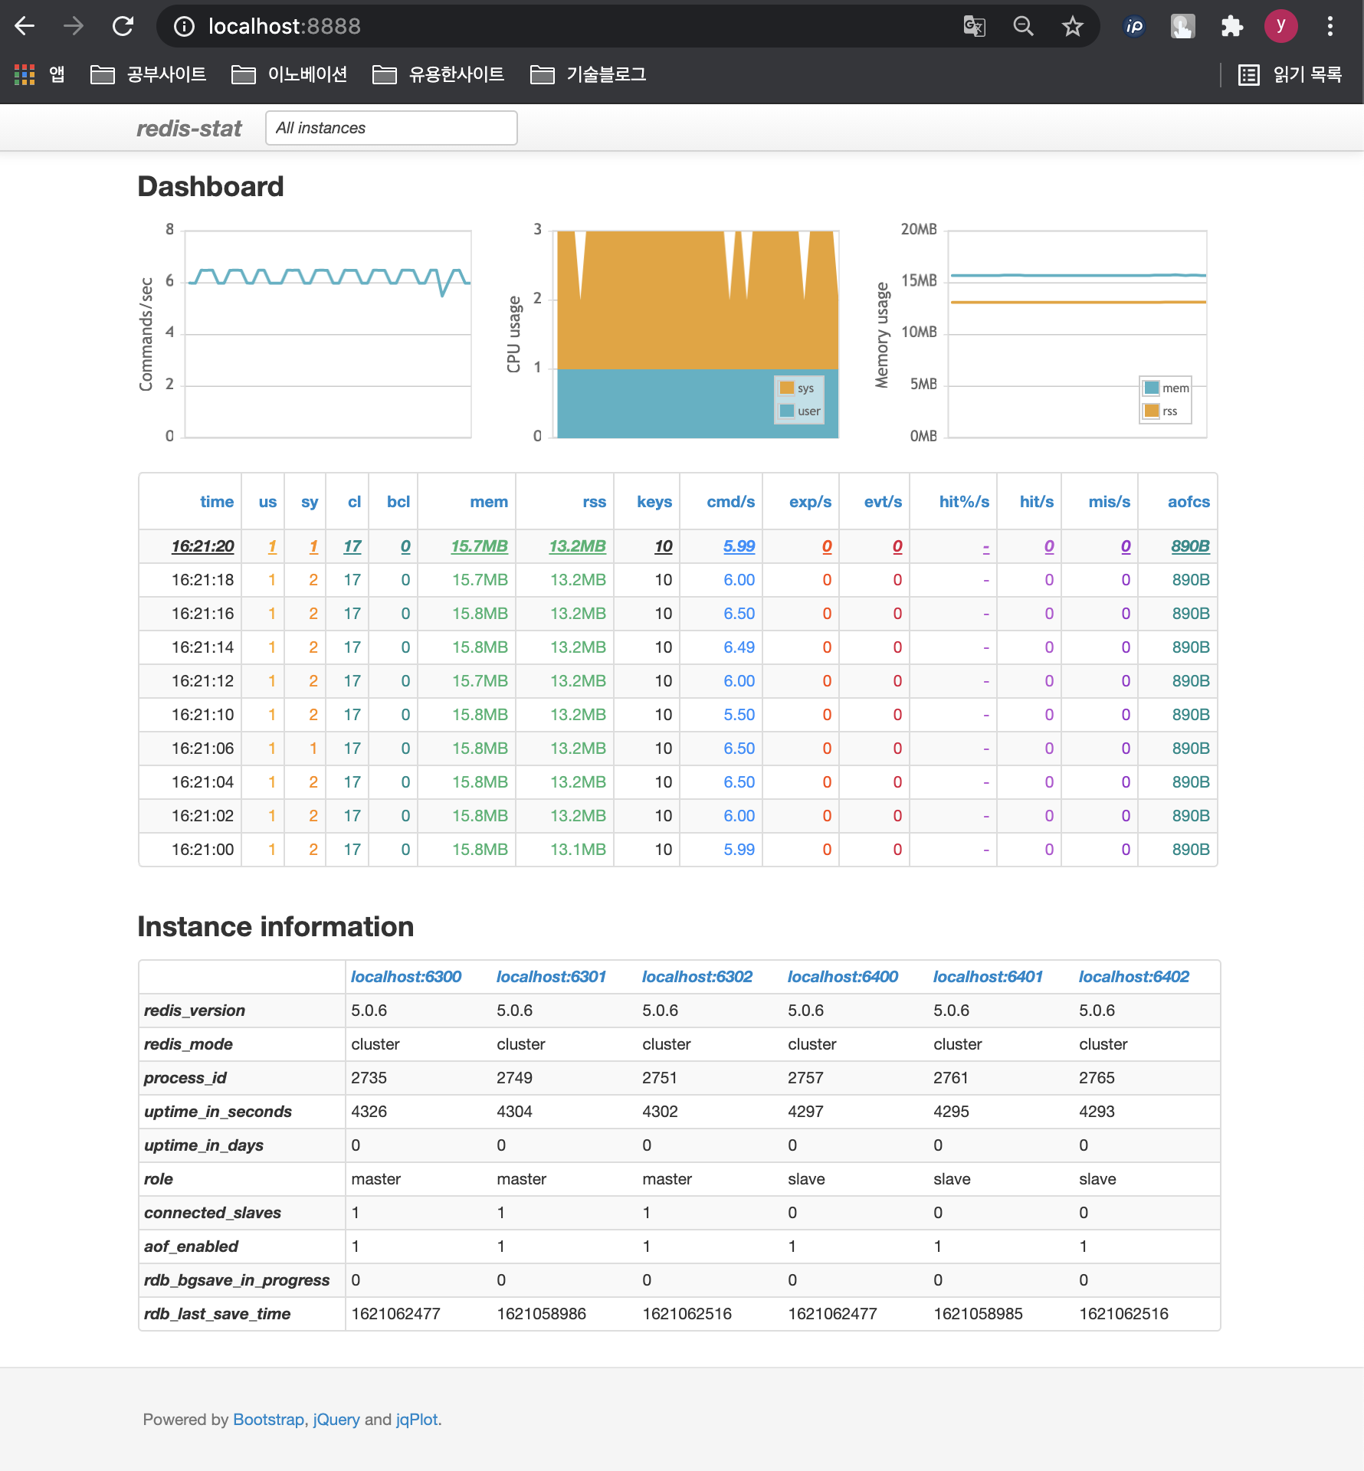Open the jqPlot footer link
The width and height of the screenshot is (1364, 1471).
coord(417,1420)
